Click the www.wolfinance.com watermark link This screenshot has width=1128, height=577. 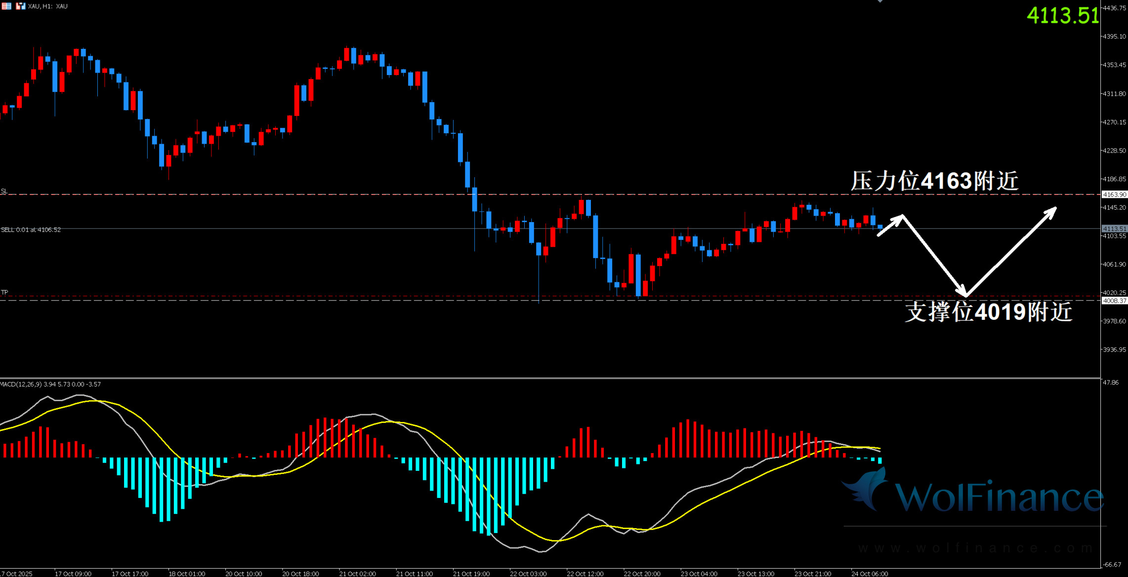pos(976,548)
